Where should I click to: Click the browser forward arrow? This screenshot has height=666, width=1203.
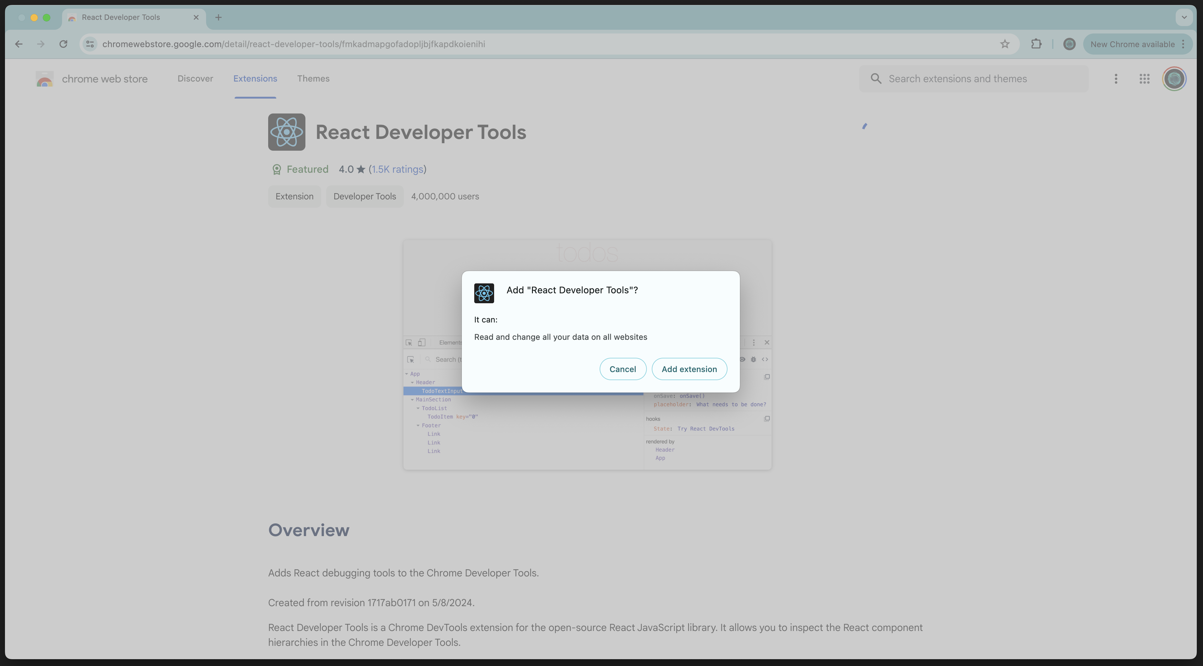pyautogui.click(x=41, y=44)
